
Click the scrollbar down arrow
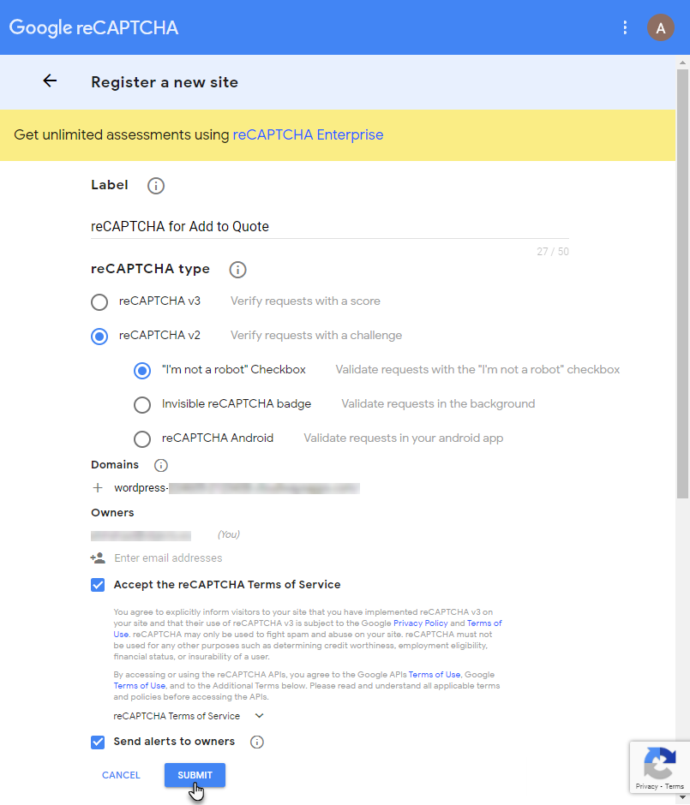[682, 797]
